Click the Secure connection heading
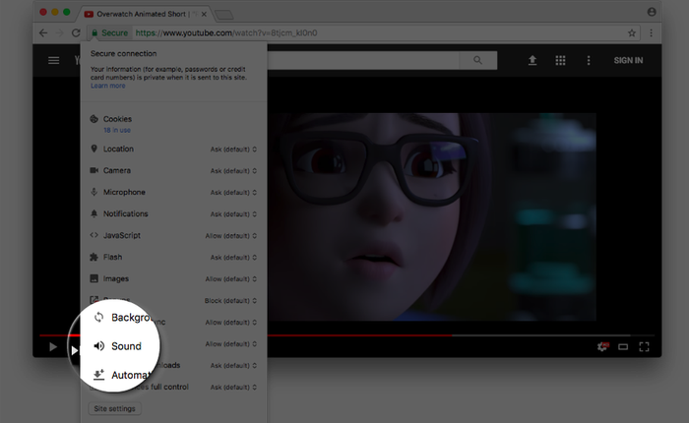The image size is (689, 423). click(x=123, y=53)
